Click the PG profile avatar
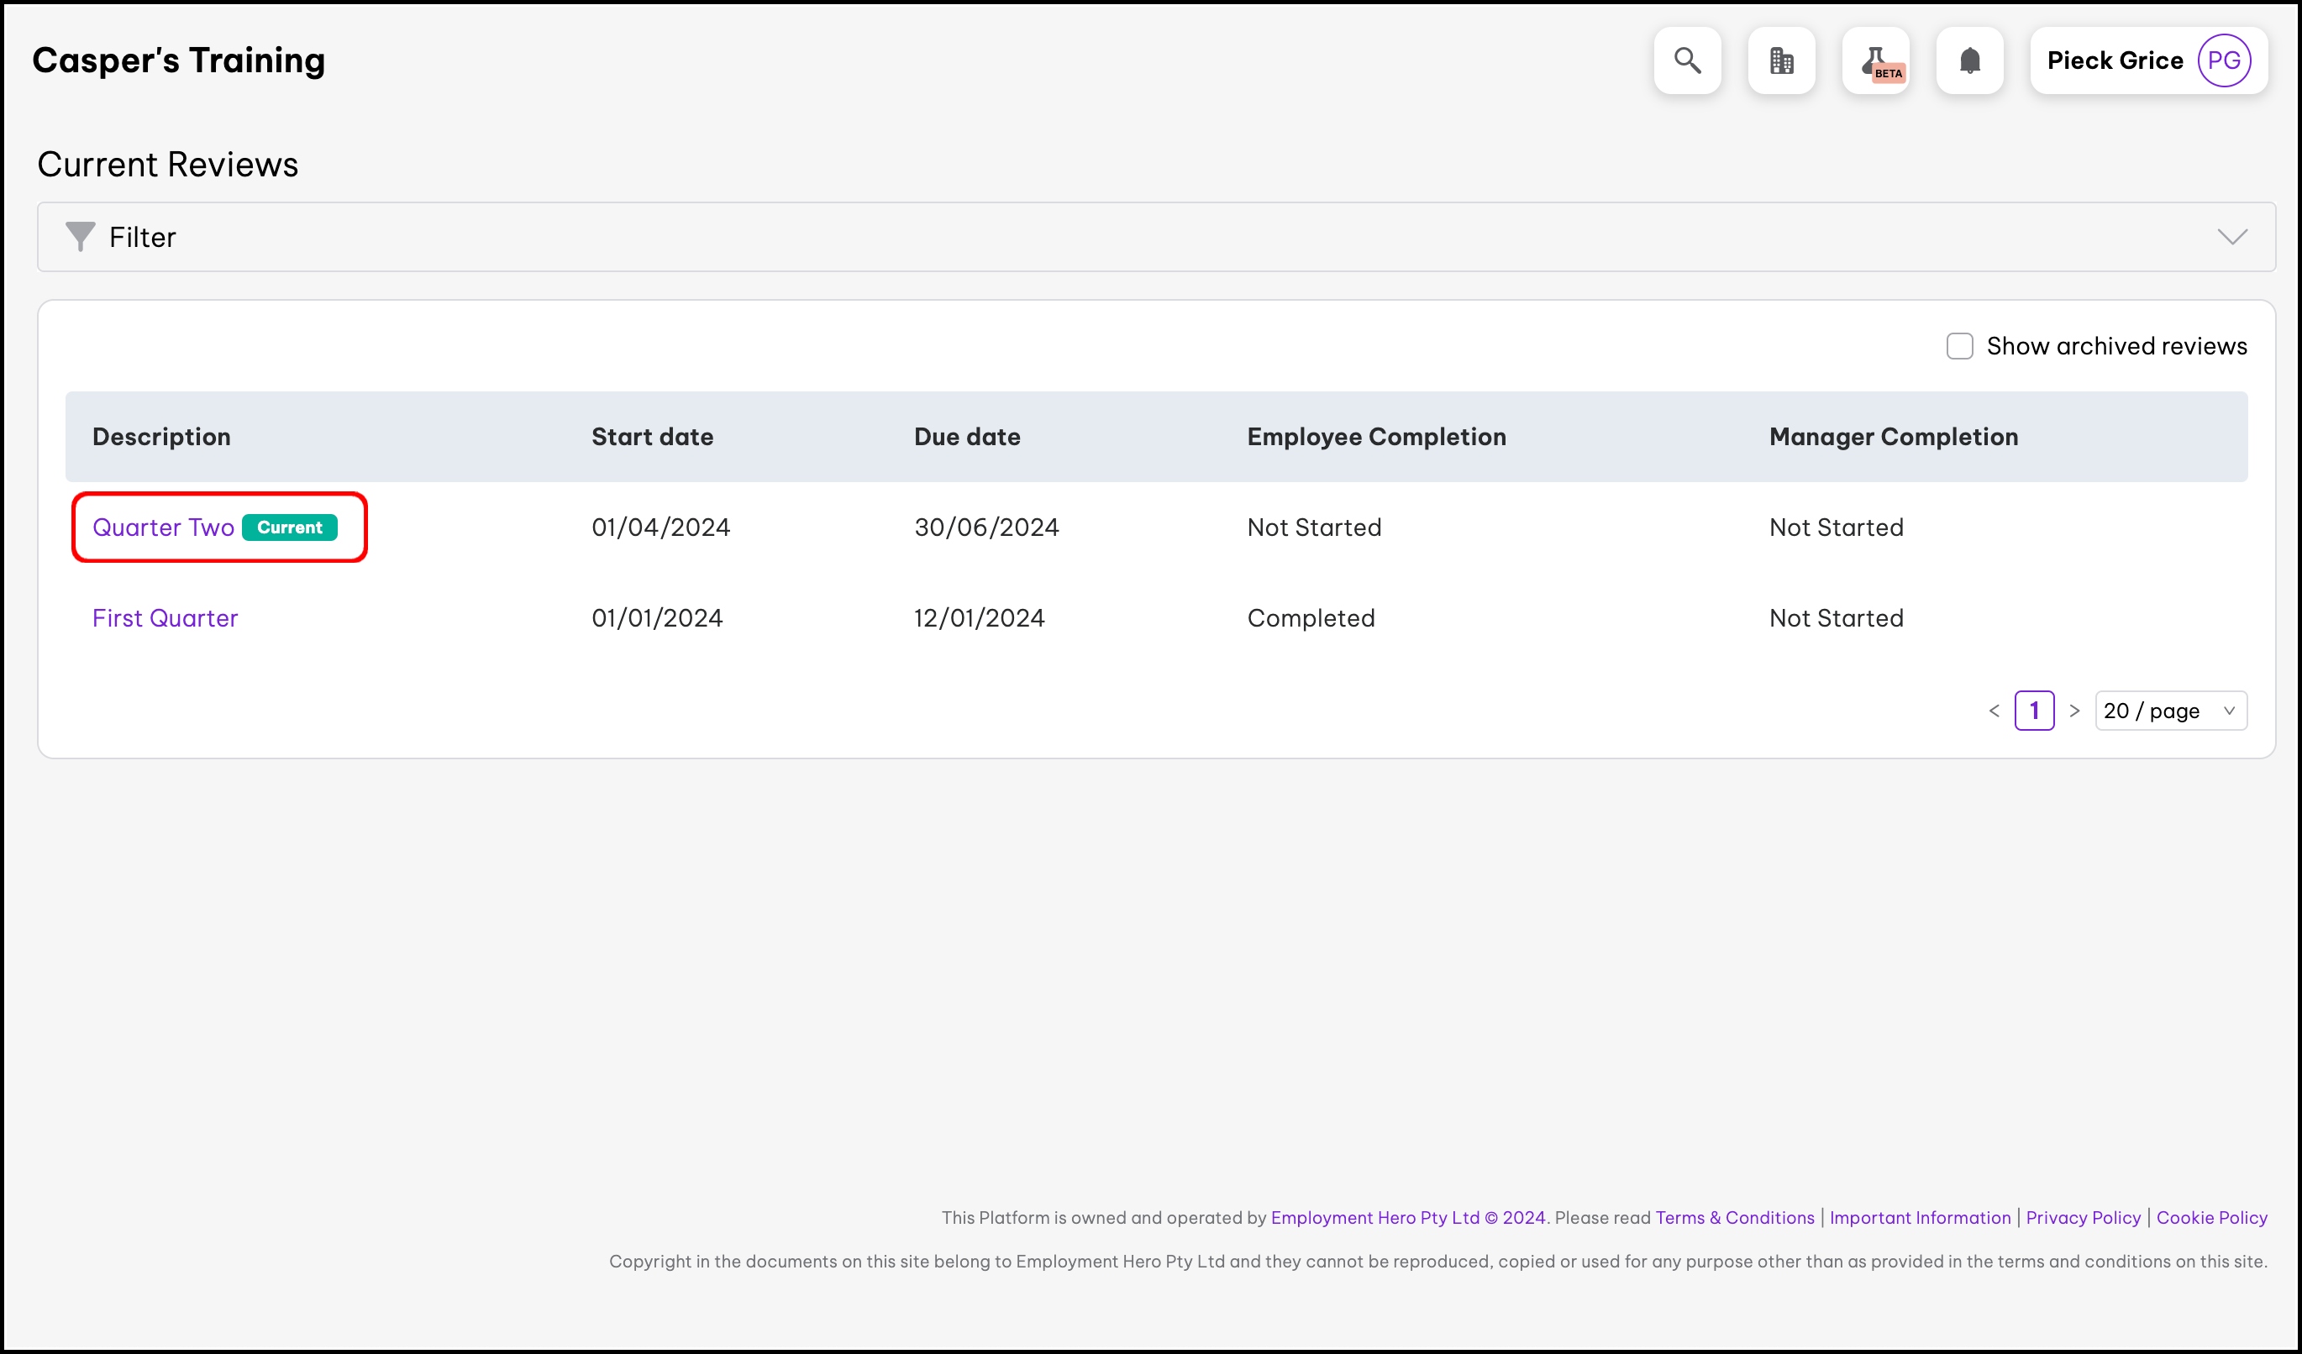 [2222, 60]
